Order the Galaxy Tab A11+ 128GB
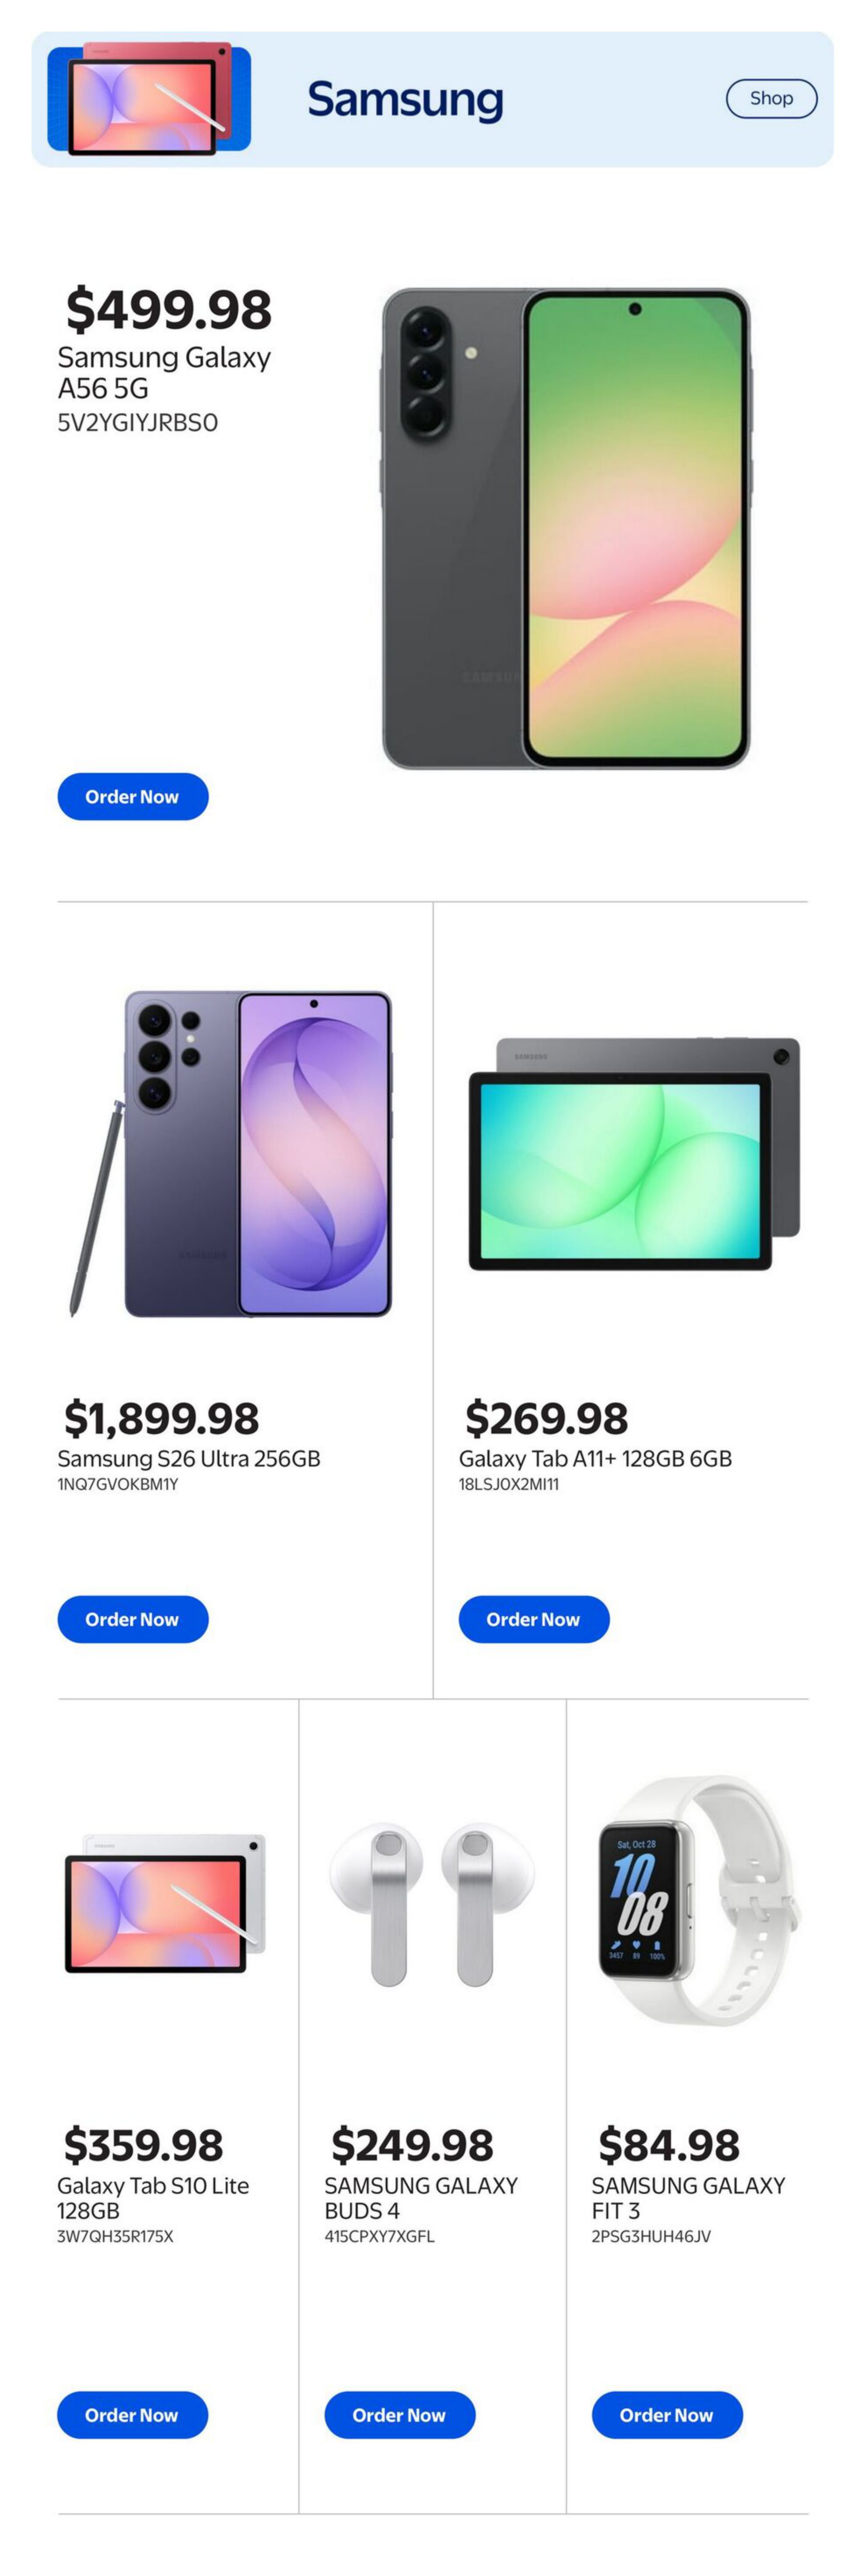Viewport: 868px width, 2576px height. tap(533, 1619)
